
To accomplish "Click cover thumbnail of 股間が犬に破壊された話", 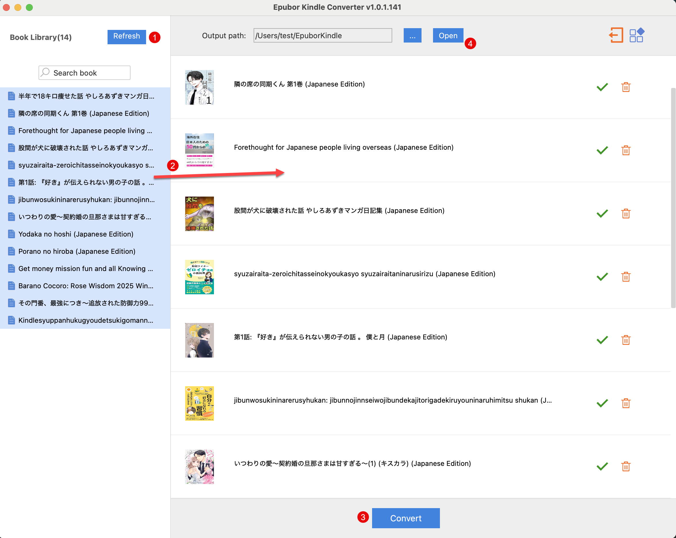I will point(200,214).
